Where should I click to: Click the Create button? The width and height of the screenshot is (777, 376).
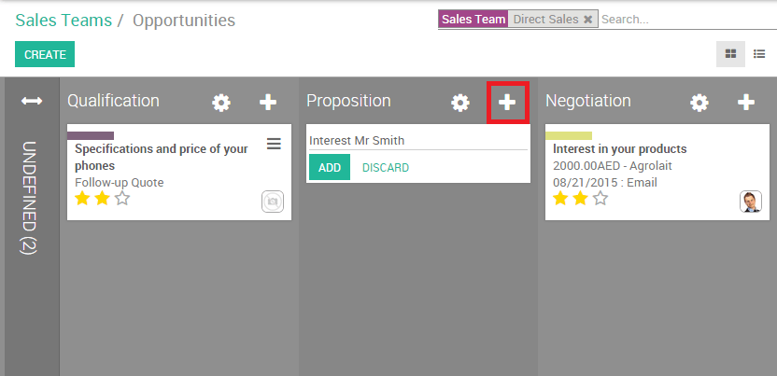pos(45,54)
